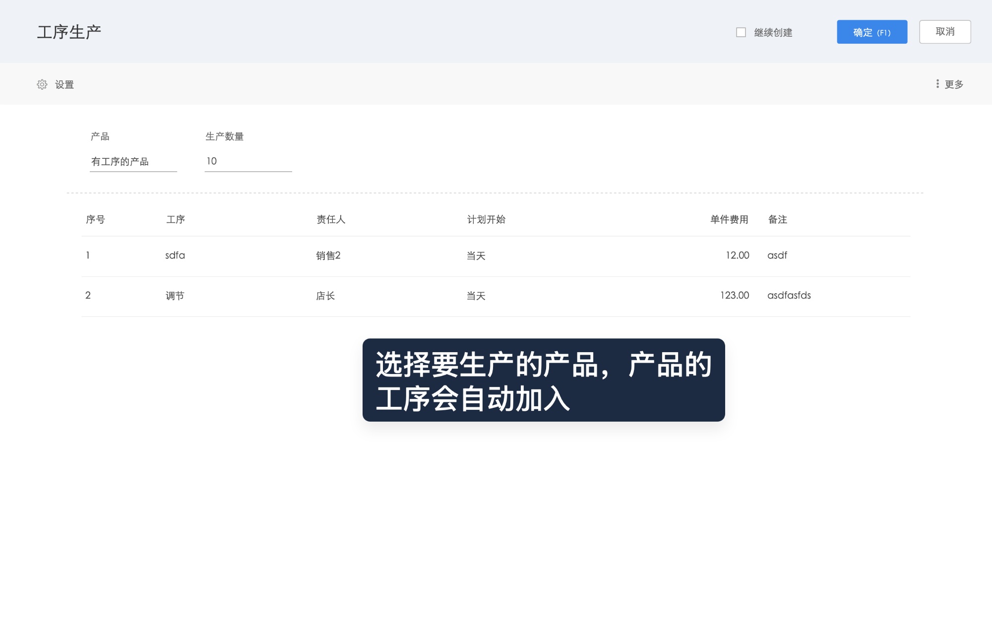Click the 确定 (F1) confirm button
Viewport: 992px width, 633px height.
(872, 32)
